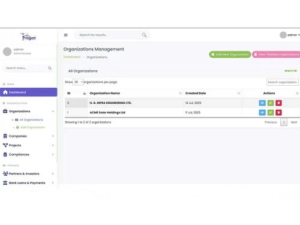Screen dimensions: 300x225
Task: Toggle the hamburger sidebar menu icon
Action: [66, 35]
